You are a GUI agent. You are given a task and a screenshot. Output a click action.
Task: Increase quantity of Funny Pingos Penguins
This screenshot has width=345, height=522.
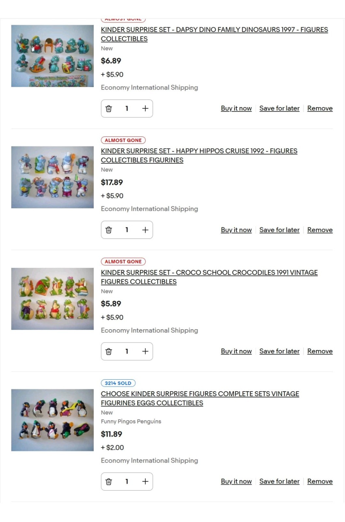145,482
